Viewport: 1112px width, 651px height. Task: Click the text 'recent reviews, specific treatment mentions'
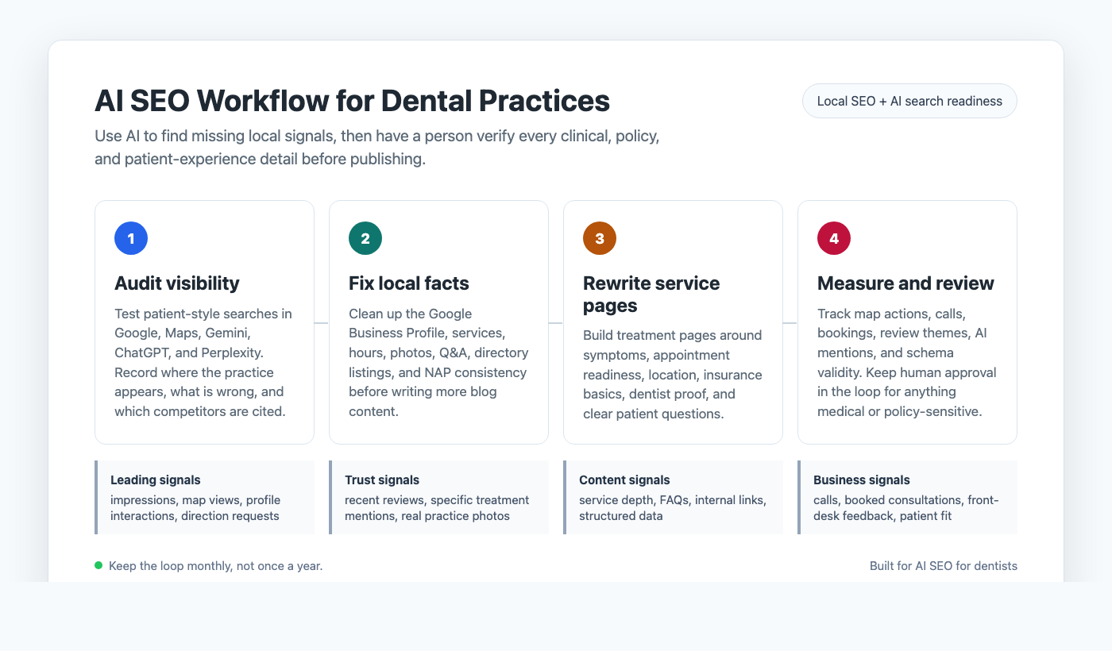coord(437,508)
